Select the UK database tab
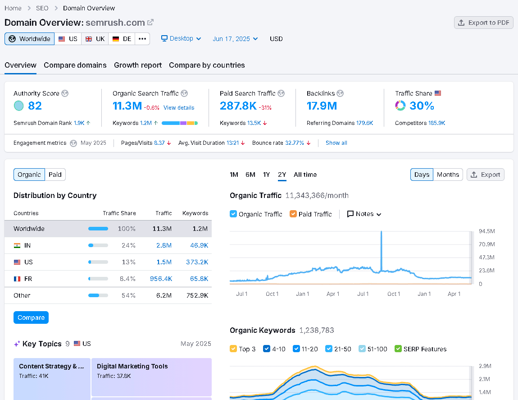This screenshot has width=518, height=400. pyautogui.click(x=95, y=39)
